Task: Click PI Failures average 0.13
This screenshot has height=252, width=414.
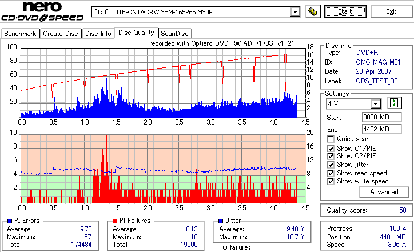Action: (192, 229)
